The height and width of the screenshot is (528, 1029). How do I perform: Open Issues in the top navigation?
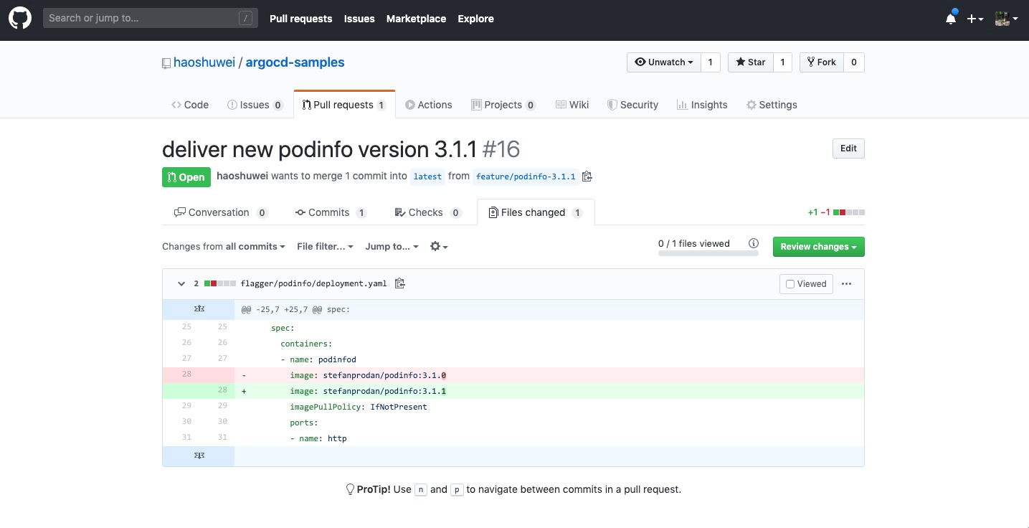tap(359, 19)
